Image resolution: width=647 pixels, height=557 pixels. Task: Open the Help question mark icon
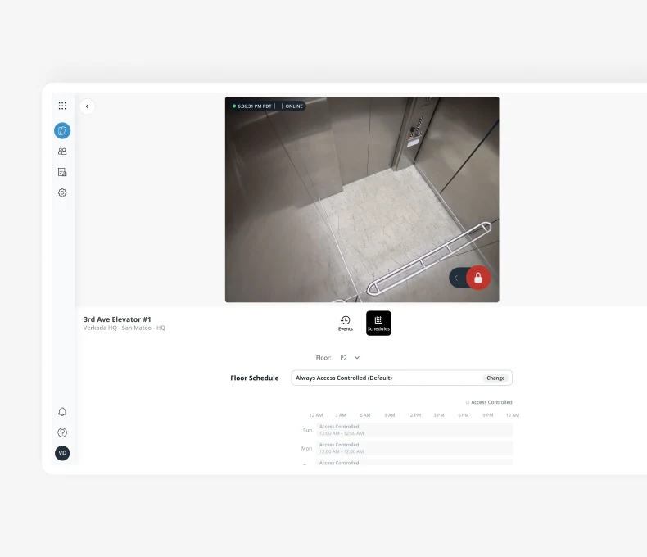coord(62,432)
